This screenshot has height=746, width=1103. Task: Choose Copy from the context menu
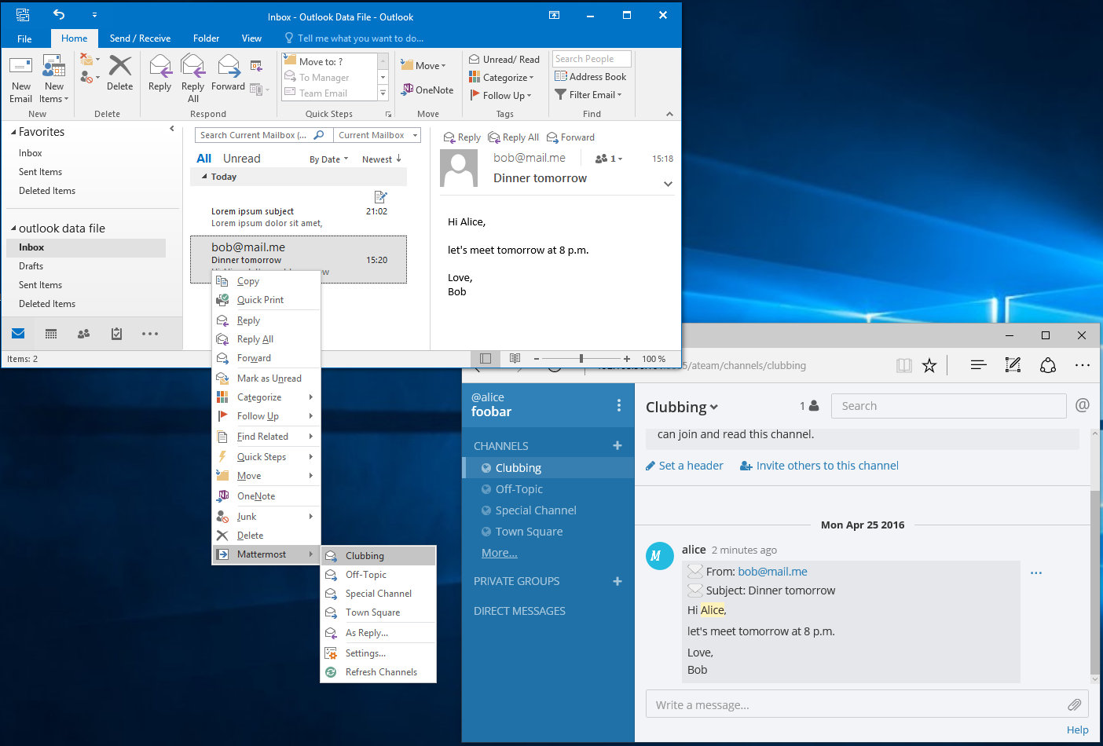point(266,281)
